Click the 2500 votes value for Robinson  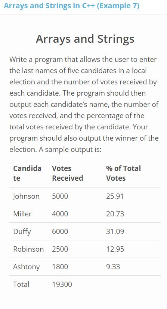pyautogui.click(x=60, y=249)
